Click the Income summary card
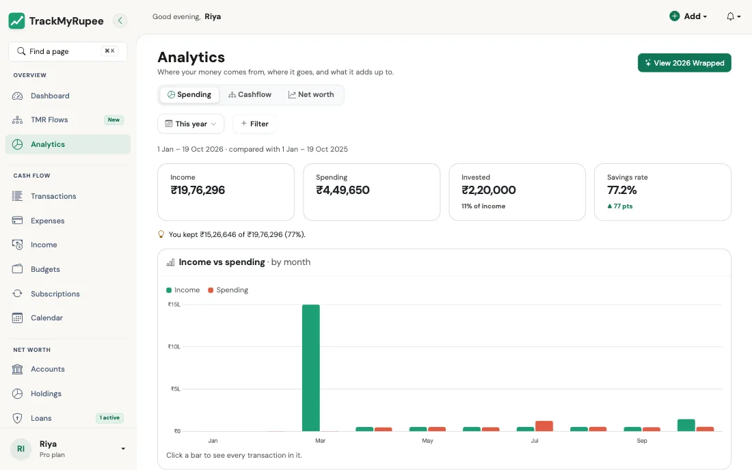752x470 pixels. pyautogui.click(x=226, y=192)
